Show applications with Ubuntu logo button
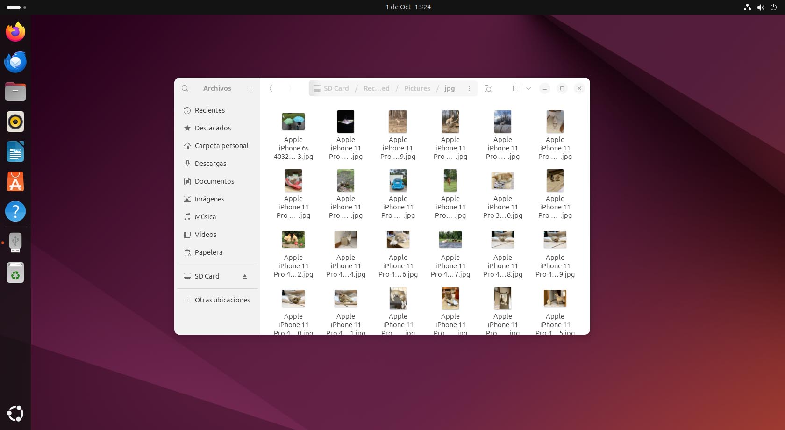Viewport: 785px width, 430px height. 15,414
